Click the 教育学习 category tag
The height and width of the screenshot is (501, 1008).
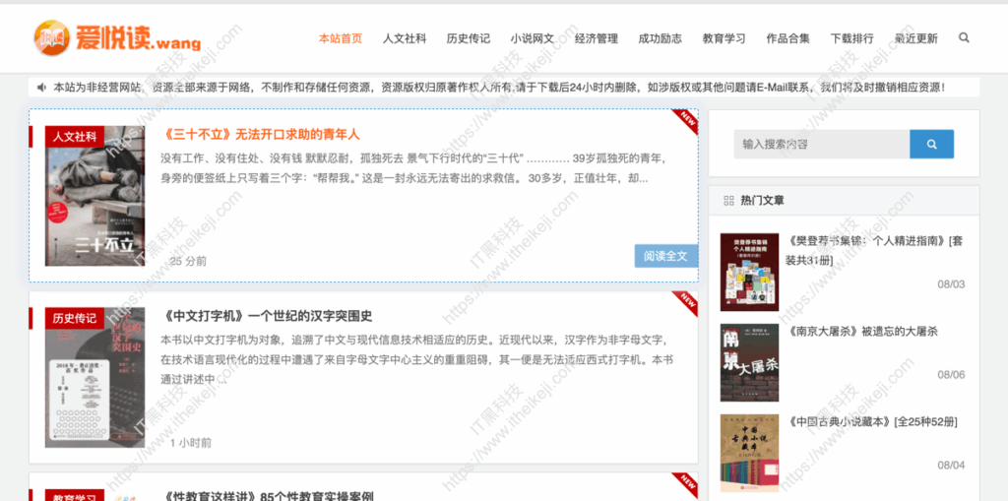pyautogui.click(x=75, y=496)
